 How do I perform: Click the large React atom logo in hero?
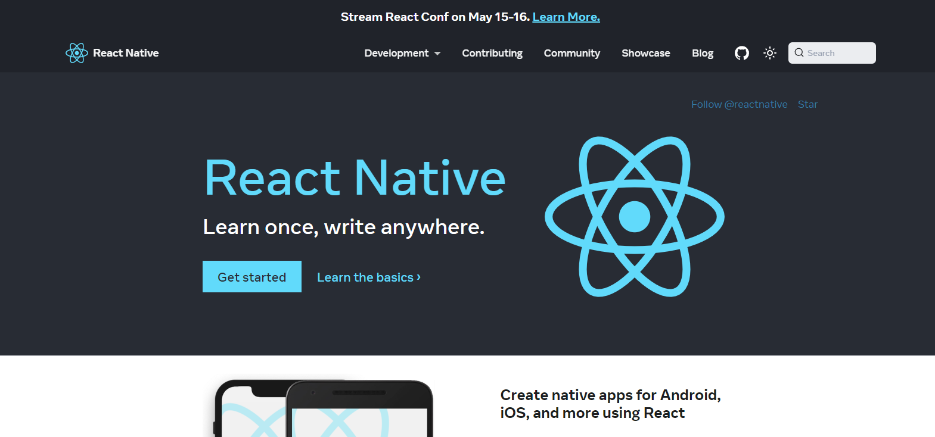click(x=634, y=216)
